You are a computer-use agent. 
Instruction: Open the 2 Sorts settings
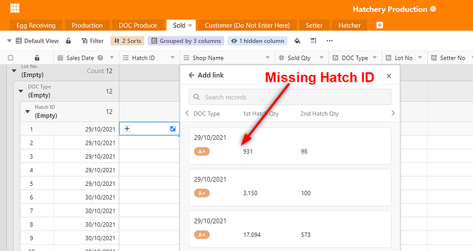pos(128,40)
